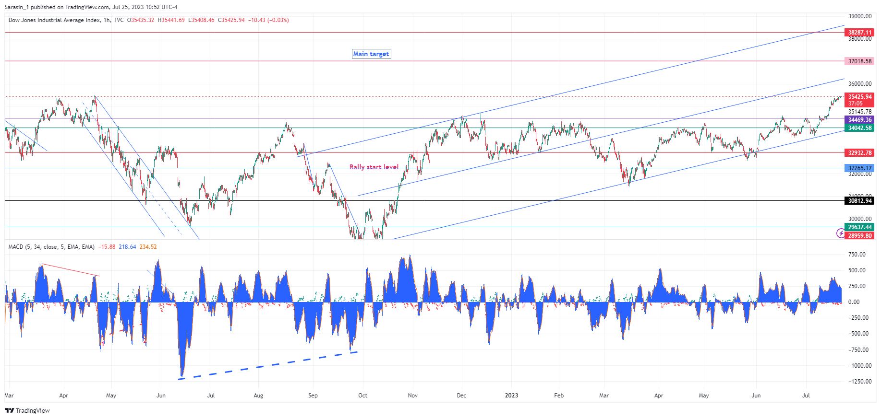Click the 0.00 tick on the MACD scale
Image resolution: width=881 pixels, height=419 pixels.
click(854, 302)
